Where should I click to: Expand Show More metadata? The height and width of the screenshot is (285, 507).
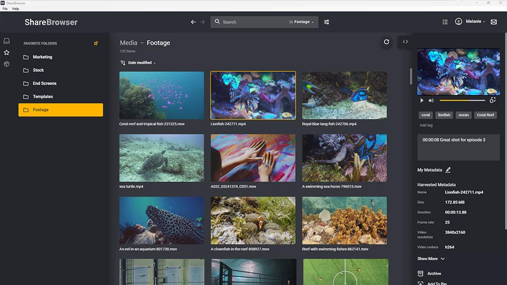coord(431,259)
